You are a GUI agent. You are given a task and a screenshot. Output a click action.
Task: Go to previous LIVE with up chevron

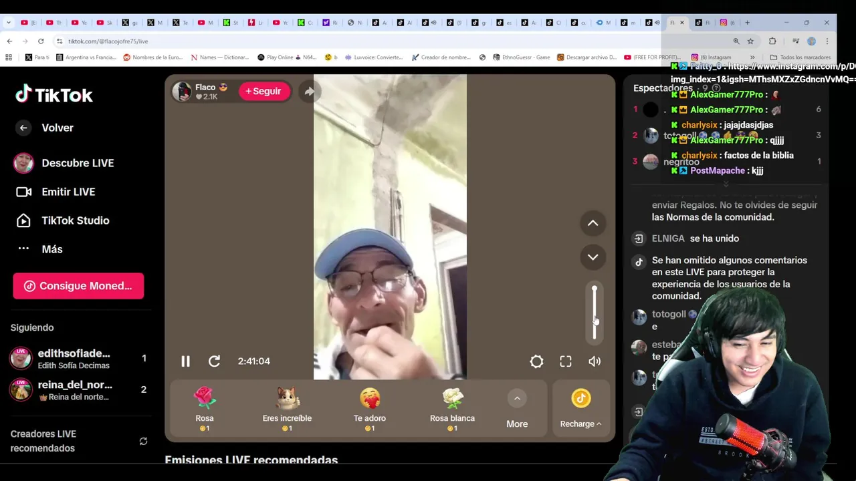point(593,223)
